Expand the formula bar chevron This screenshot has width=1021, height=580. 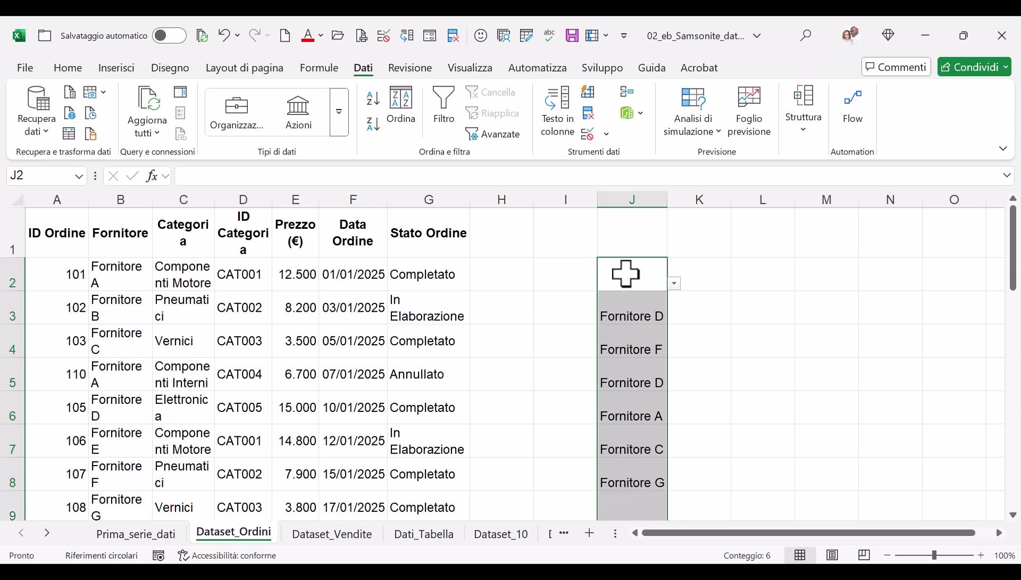coord(1007,175)
